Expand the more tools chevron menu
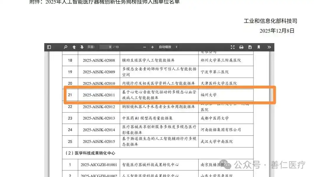314x177 pixels. point(269,47)
